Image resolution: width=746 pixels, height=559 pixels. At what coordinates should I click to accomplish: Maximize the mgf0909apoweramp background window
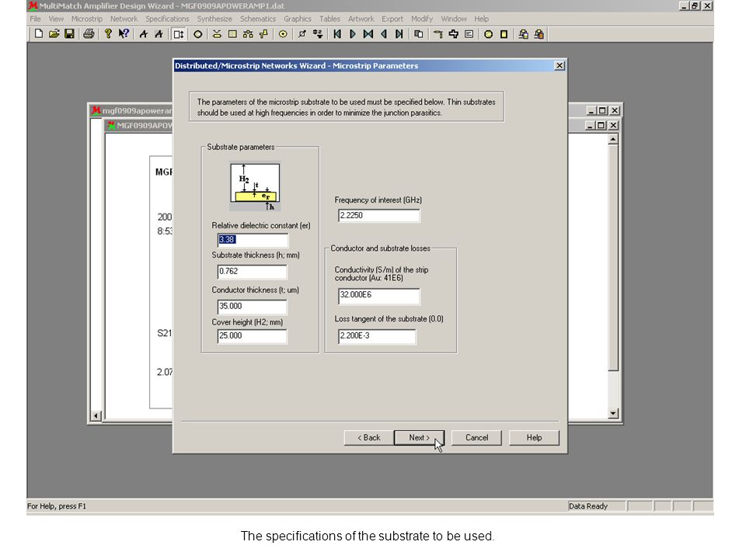coord(602,110)
